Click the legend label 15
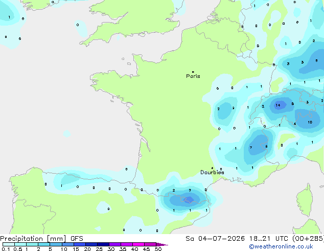Image resolution: width=324 pixels, height=251 pixels. tap(76, 249)
